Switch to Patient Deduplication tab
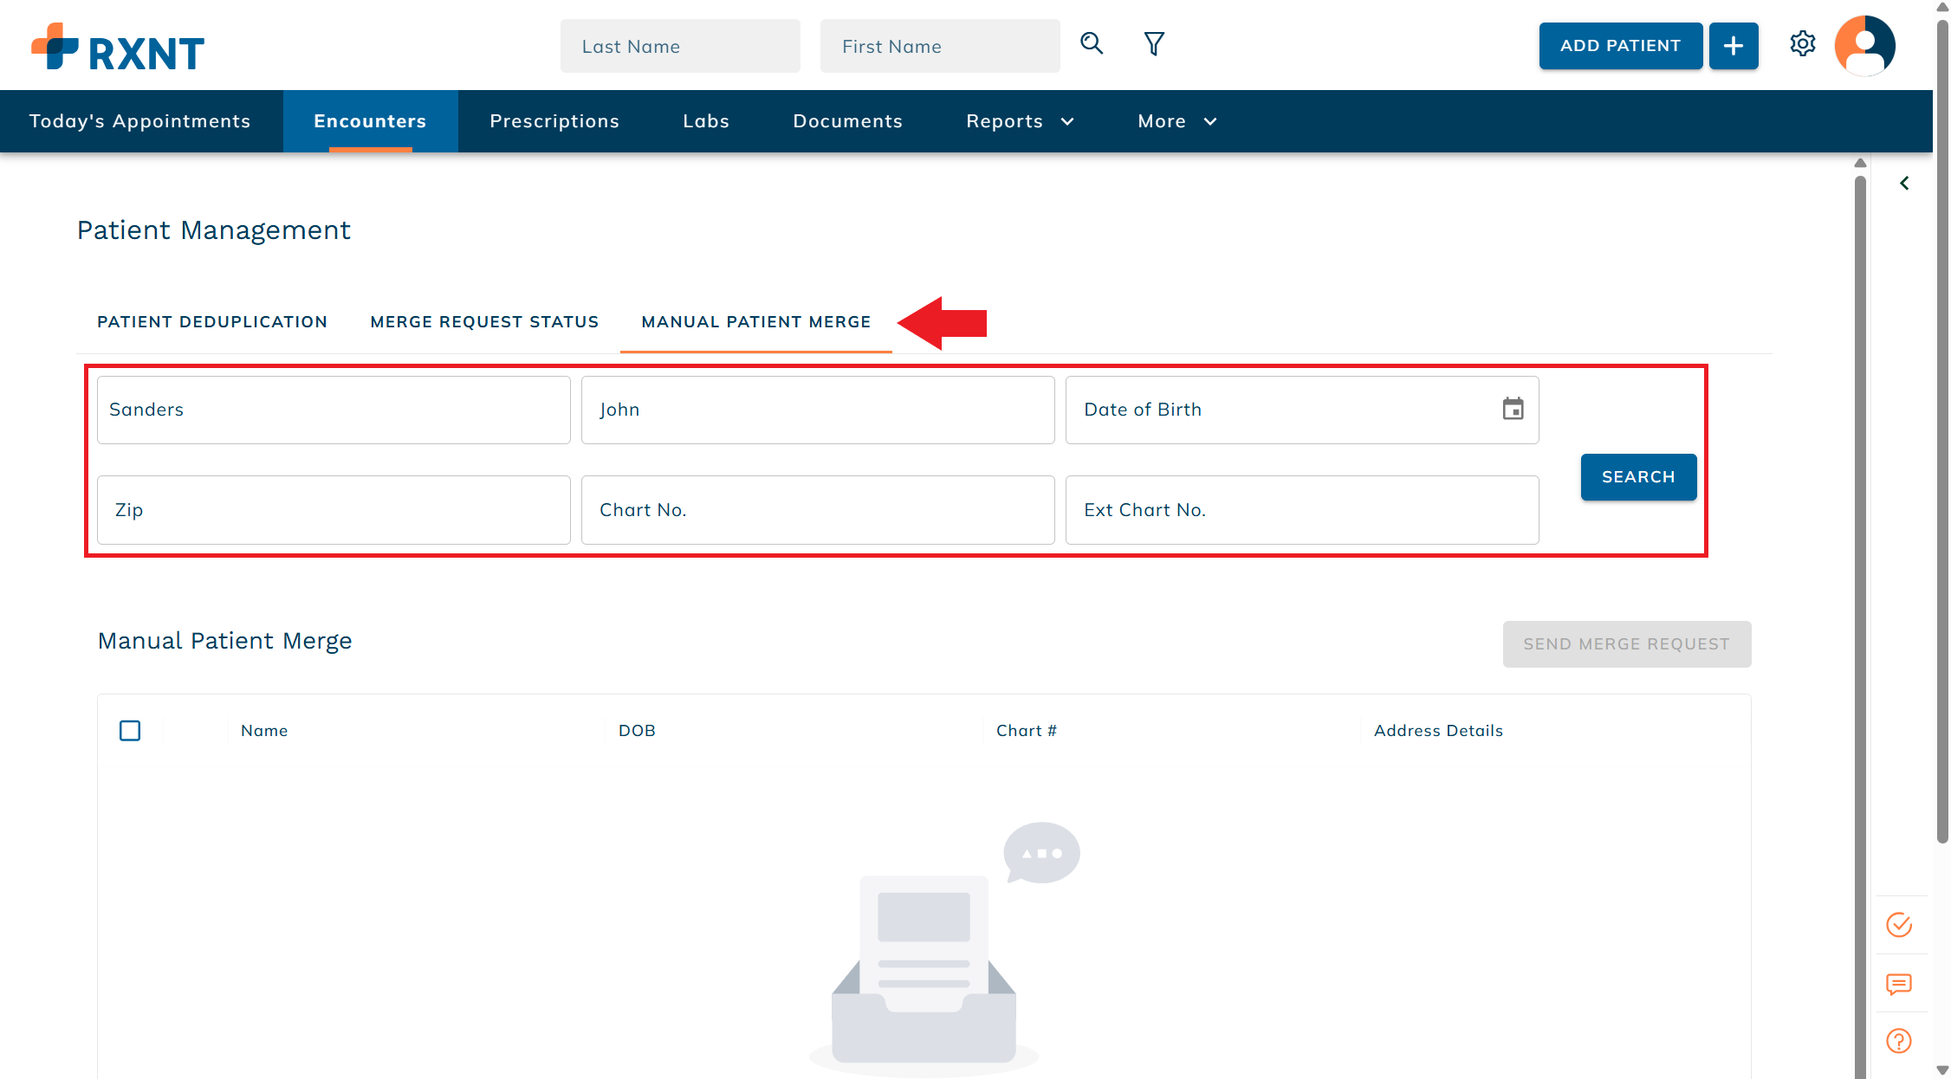 (x=212, y=322)
